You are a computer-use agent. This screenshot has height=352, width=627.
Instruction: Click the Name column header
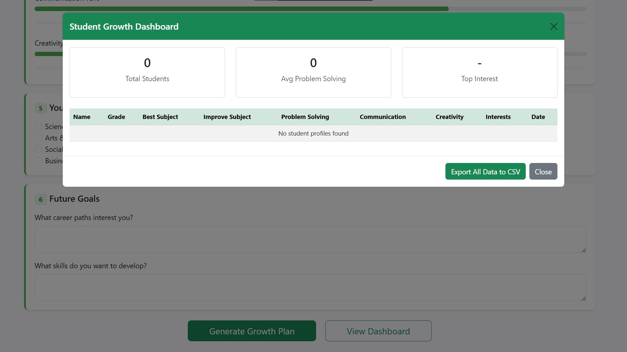[x=82, y=117]
